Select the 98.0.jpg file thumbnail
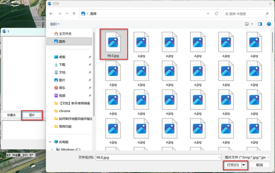This screenshot has width=275, height=173. tap(113, 44)
